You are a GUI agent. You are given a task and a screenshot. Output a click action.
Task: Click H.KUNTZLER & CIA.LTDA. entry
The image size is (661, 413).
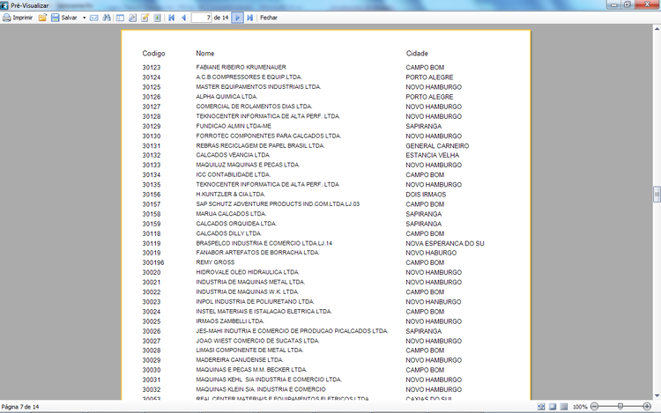click(x=230, y=195)
